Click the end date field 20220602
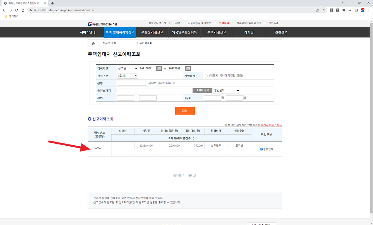 (x=176, y=68)
